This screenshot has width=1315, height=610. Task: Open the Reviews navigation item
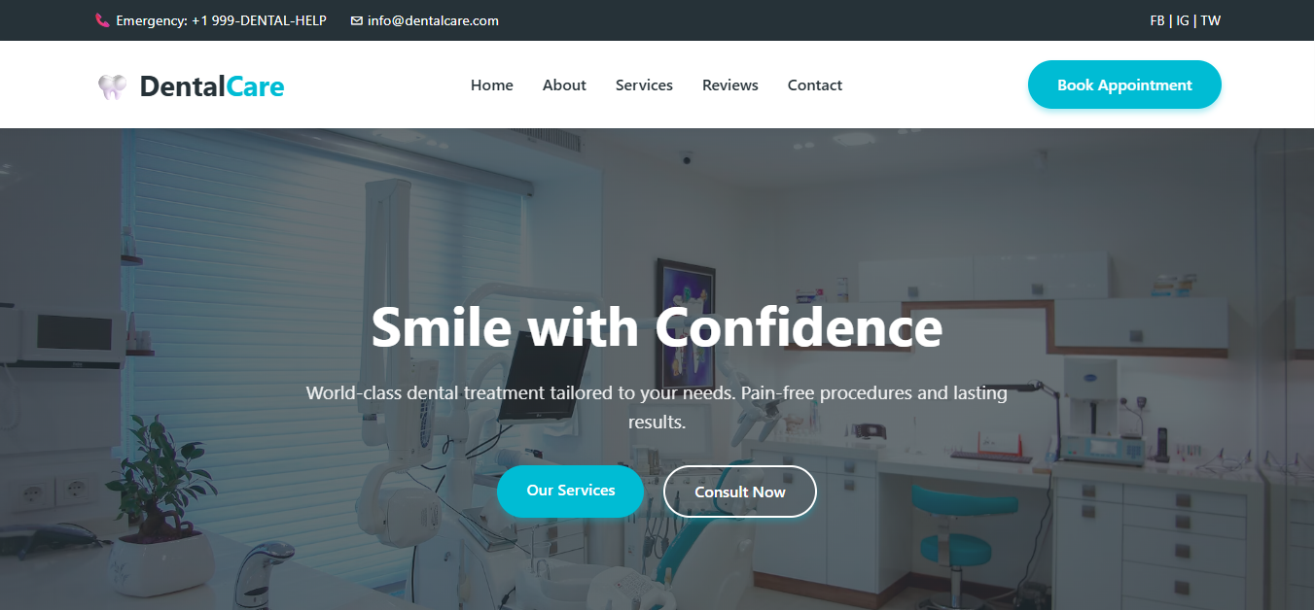[x=730, y=85]
